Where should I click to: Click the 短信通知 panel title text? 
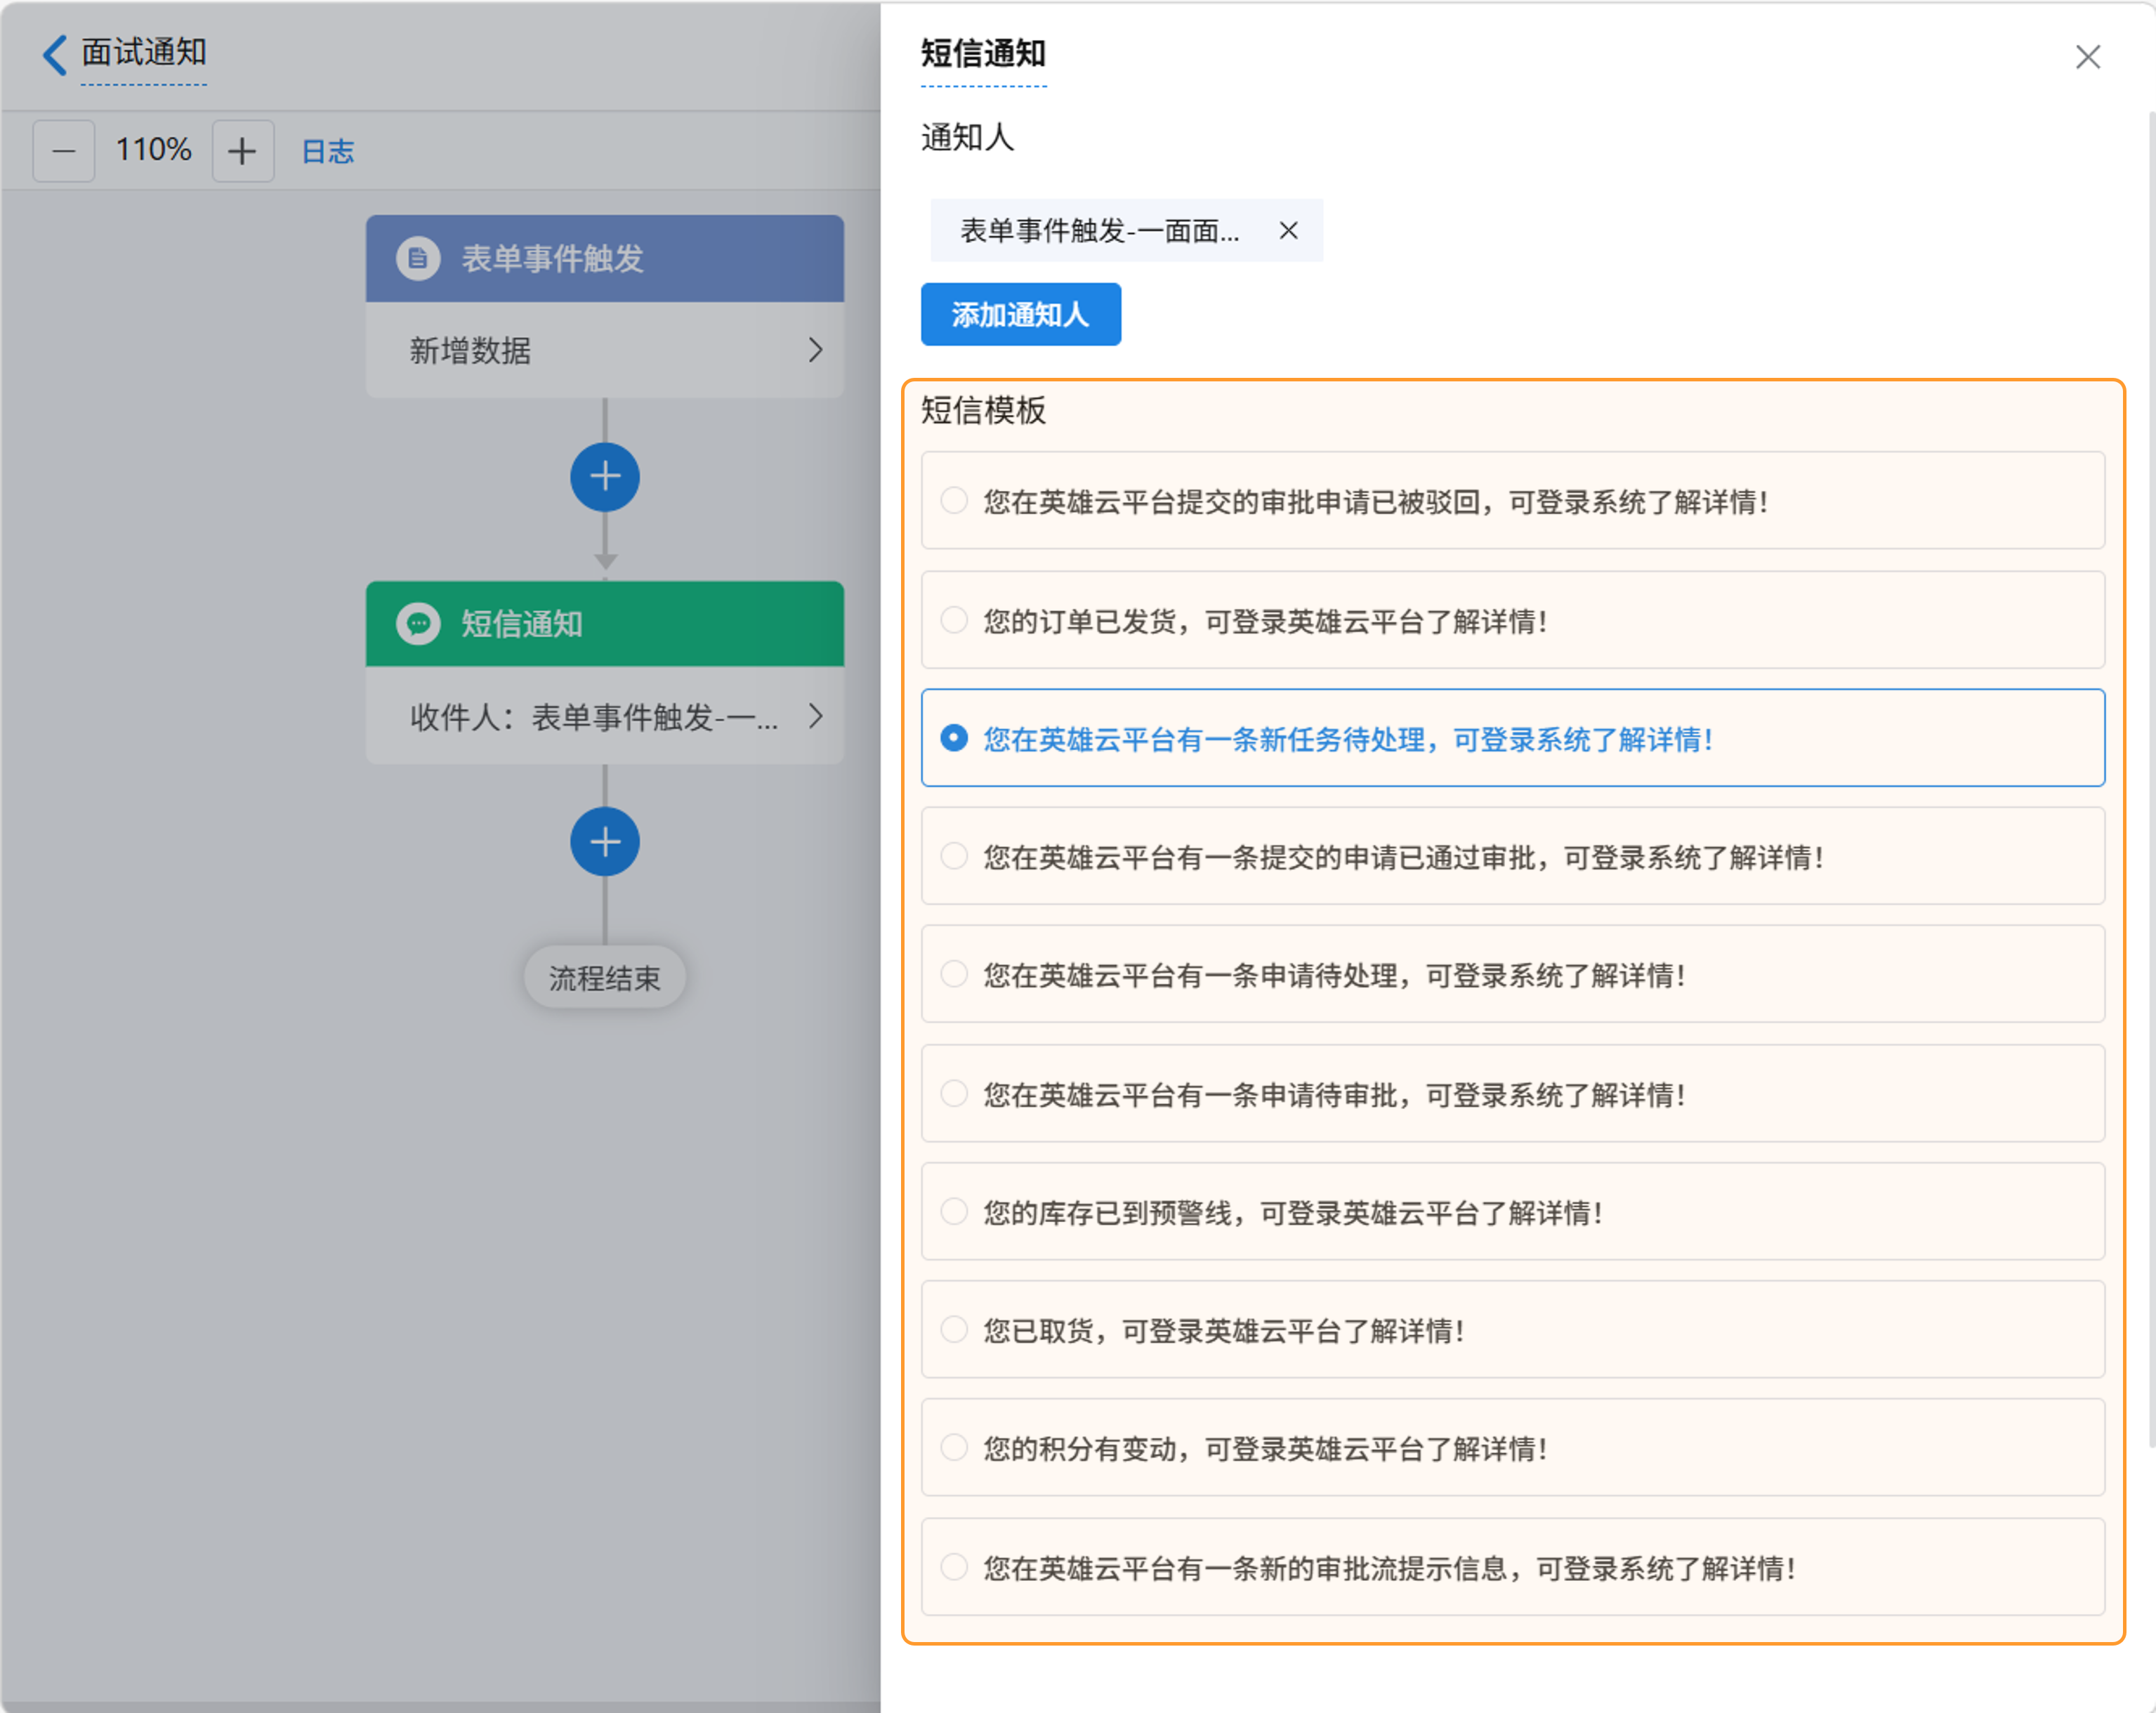coord(983,54)
